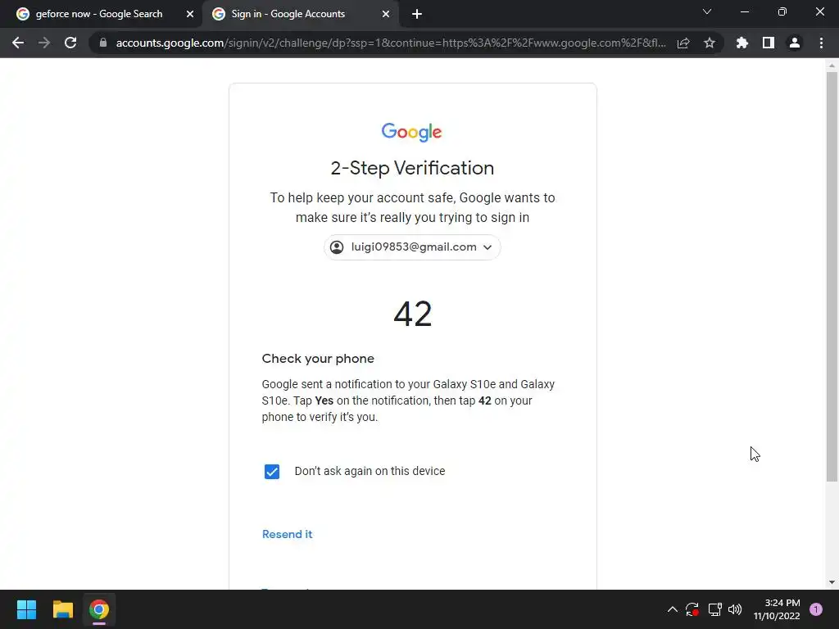Click the URL address bar field
This screenshot has width=839, height=629.
(391, 43)
